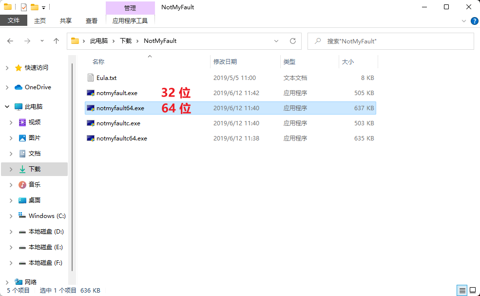The width and height of the screenshot is (480, 296).
Task: Click the Help question mark icon
Action: [x=474, y=21]
